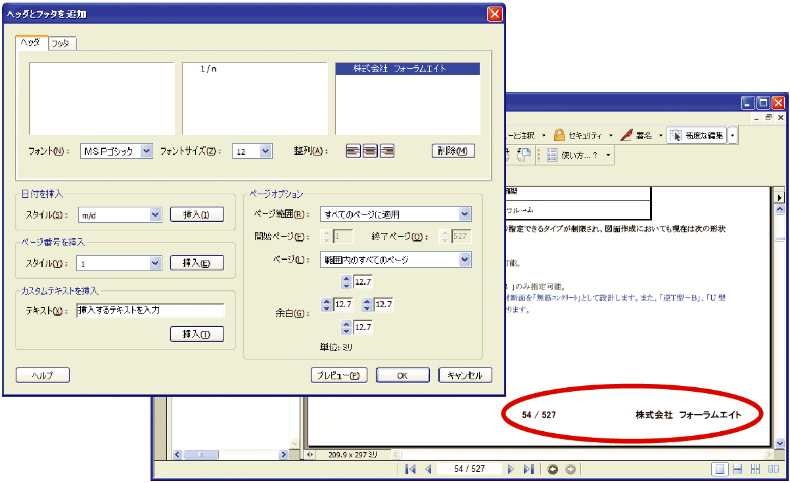Restore the Acrobat document window
The image size is (790, 483).
click(x=769, y=118)
